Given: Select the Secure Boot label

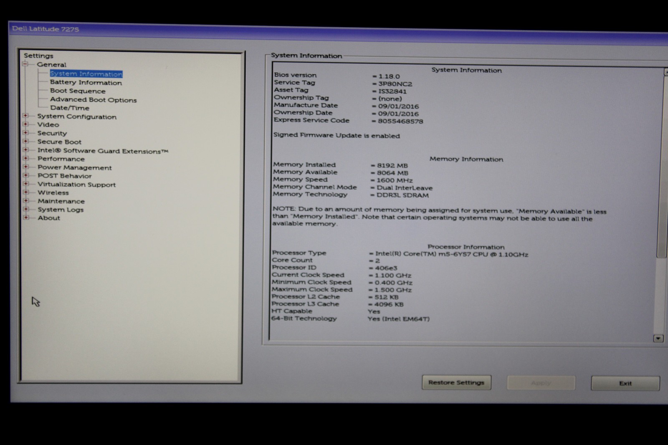Looking at the screenshot, I should pos(59,142).
